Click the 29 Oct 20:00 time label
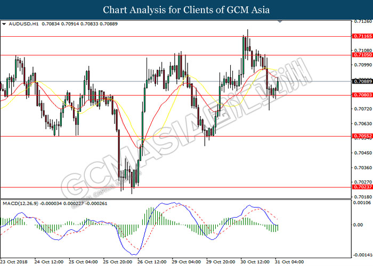 221,262
